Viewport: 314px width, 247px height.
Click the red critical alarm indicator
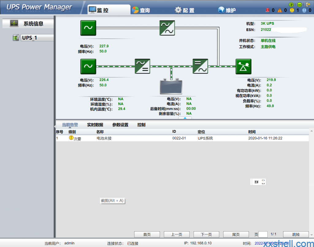(267, 10)
